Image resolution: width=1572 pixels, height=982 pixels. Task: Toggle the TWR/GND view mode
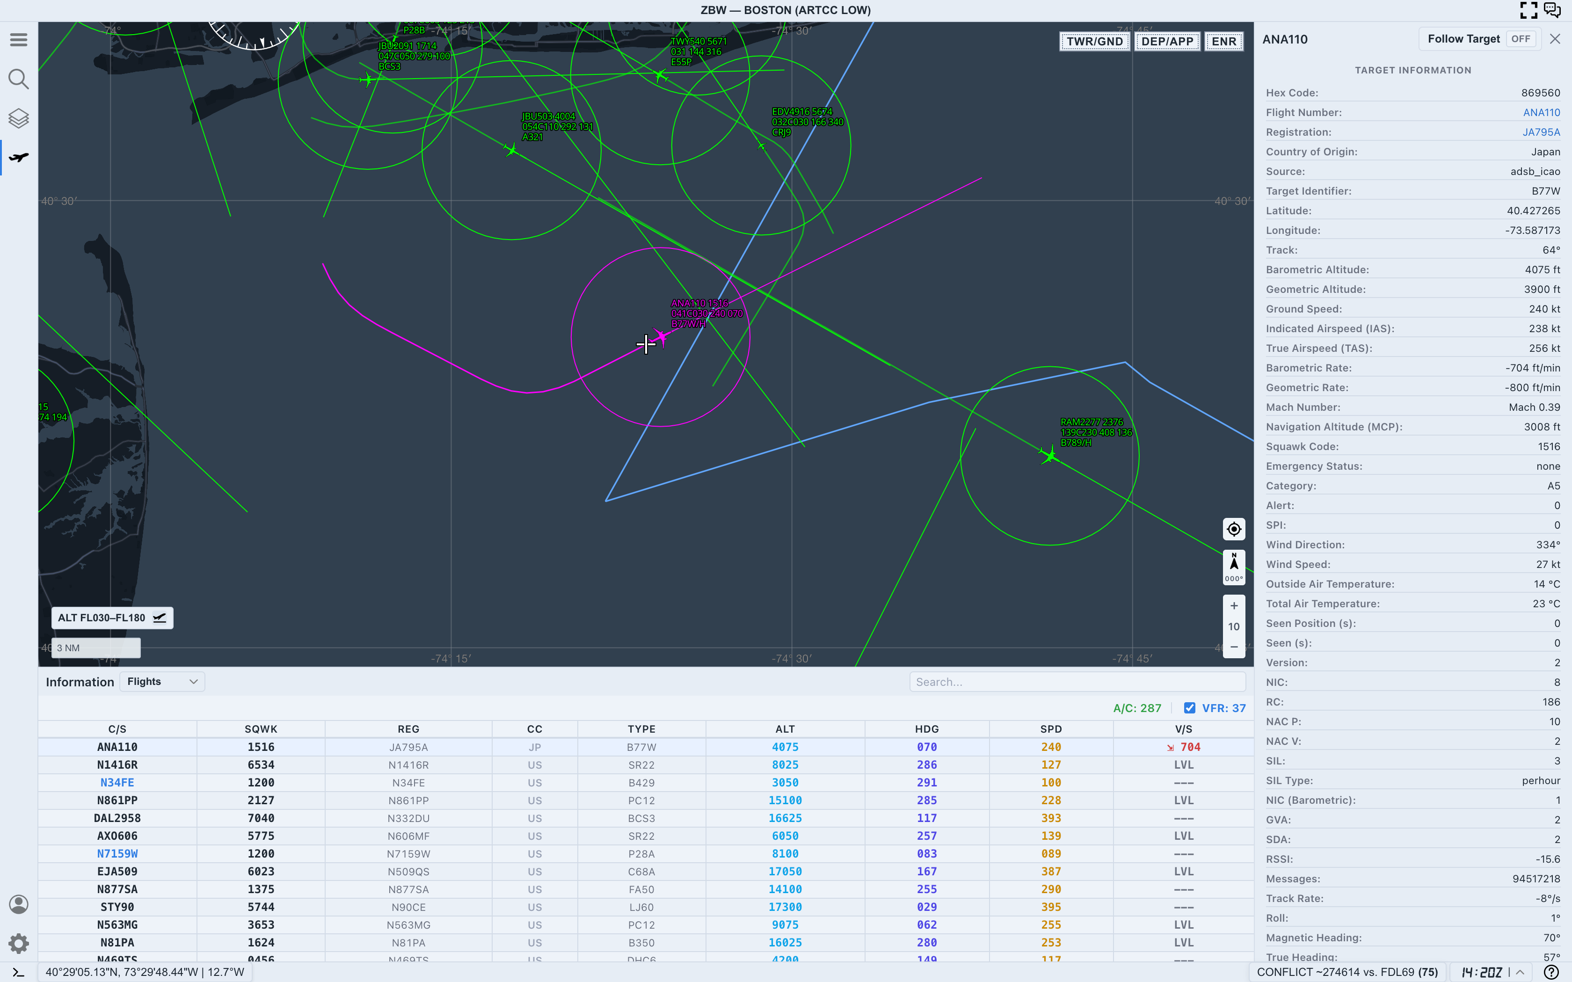click(x=1095, y=42)
